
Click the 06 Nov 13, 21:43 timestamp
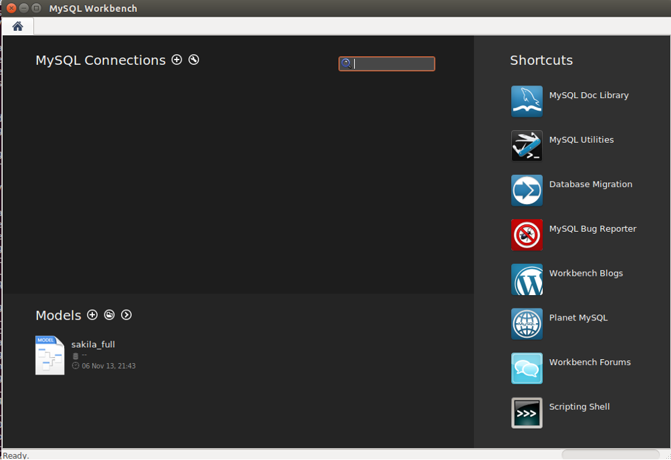coord(109,366)
